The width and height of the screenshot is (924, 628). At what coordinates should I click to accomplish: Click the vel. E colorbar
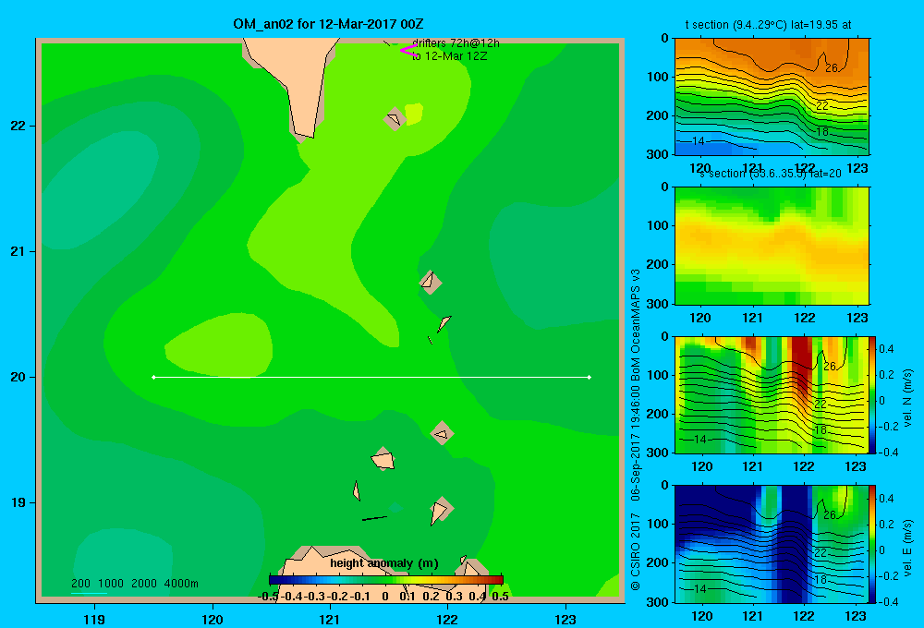pos(873,544)
